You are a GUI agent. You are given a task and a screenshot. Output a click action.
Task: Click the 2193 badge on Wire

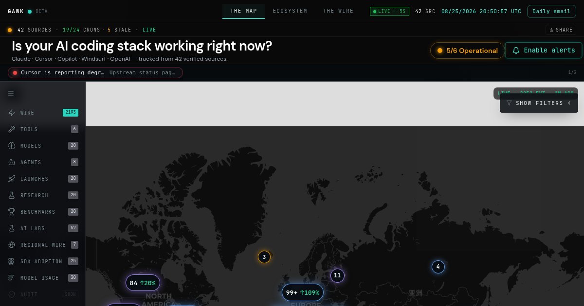click(x=71, y=113)
